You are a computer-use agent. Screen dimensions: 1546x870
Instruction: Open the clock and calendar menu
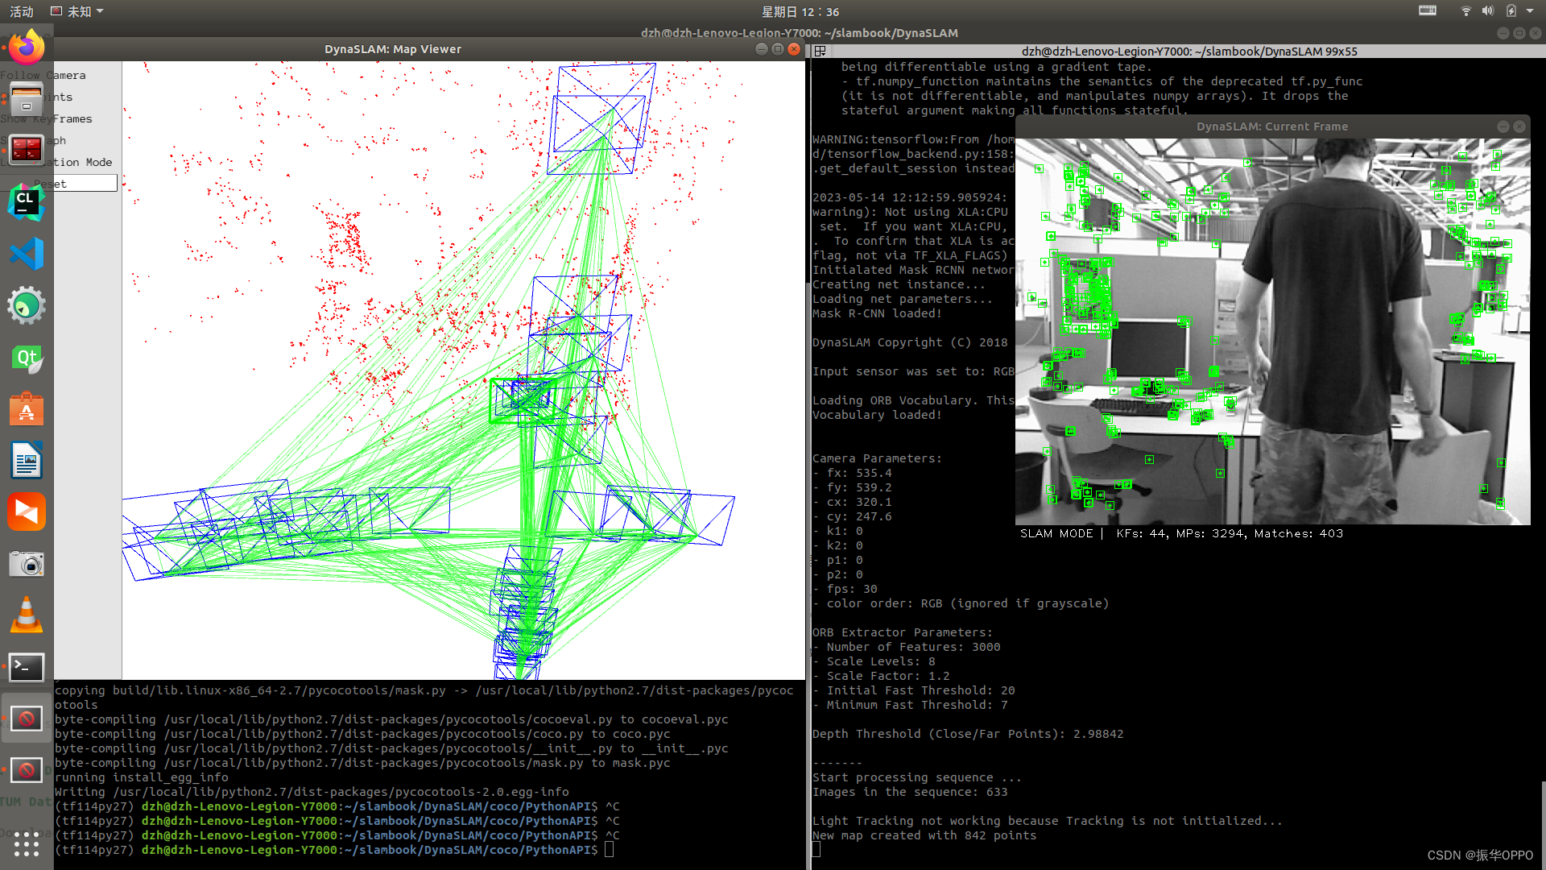pyautogui.click(x=800, y=11)
